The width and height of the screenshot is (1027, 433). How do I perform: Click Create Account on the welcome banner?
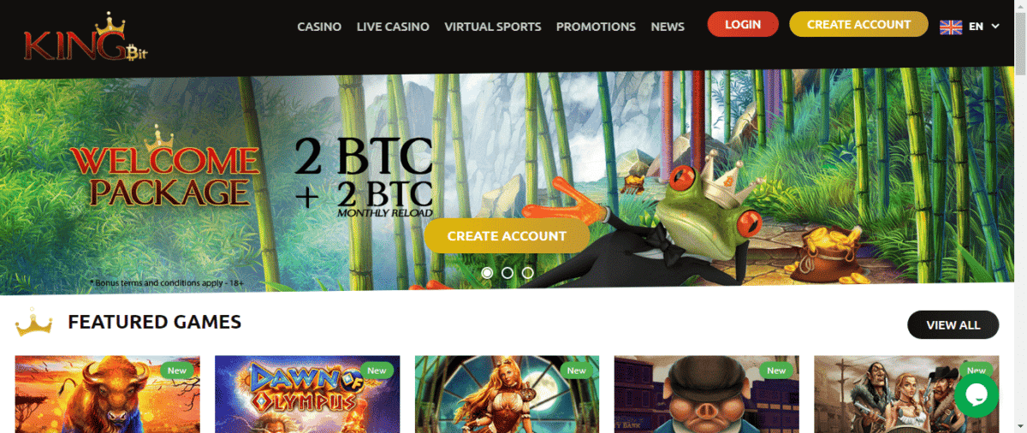coord(507,236)
